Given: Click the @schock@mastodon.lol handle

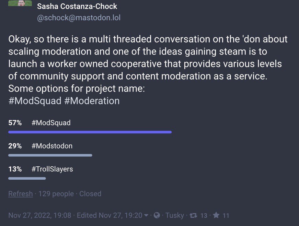Looking at the screenshot, I should click(79, 17).
